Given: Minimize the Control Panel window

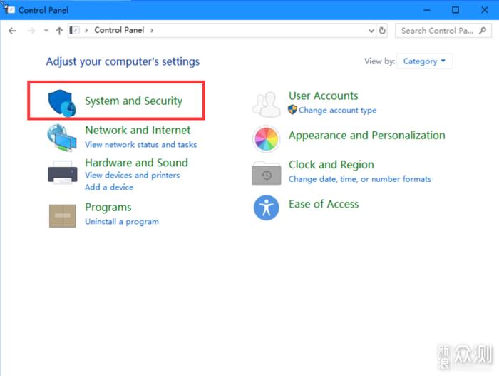Looking at the screenshot, I should [427, 10].
